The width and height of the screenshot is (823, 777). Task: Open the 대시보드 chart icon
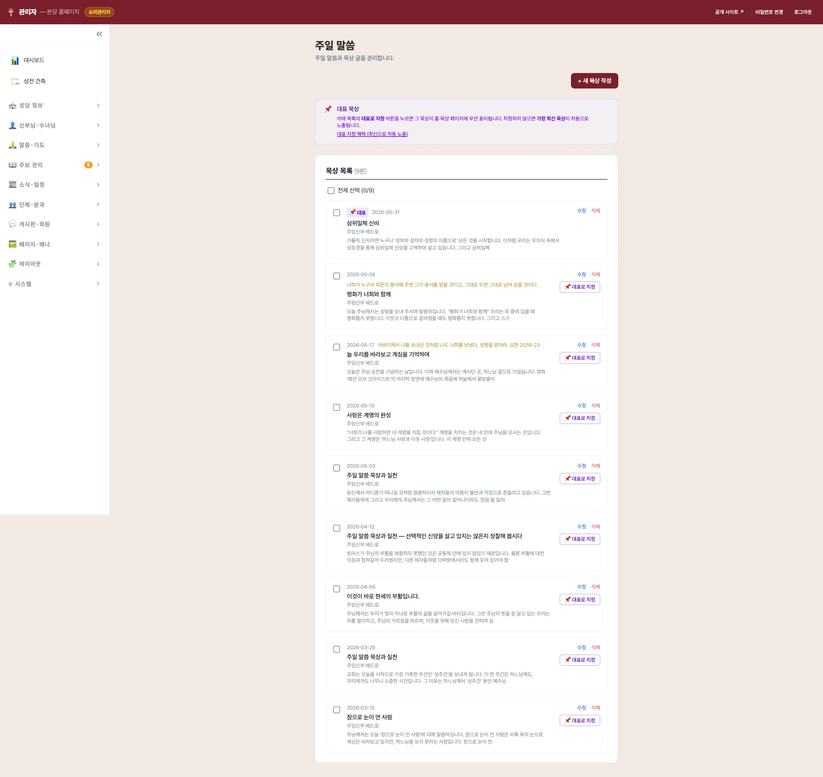click(15, 60)
